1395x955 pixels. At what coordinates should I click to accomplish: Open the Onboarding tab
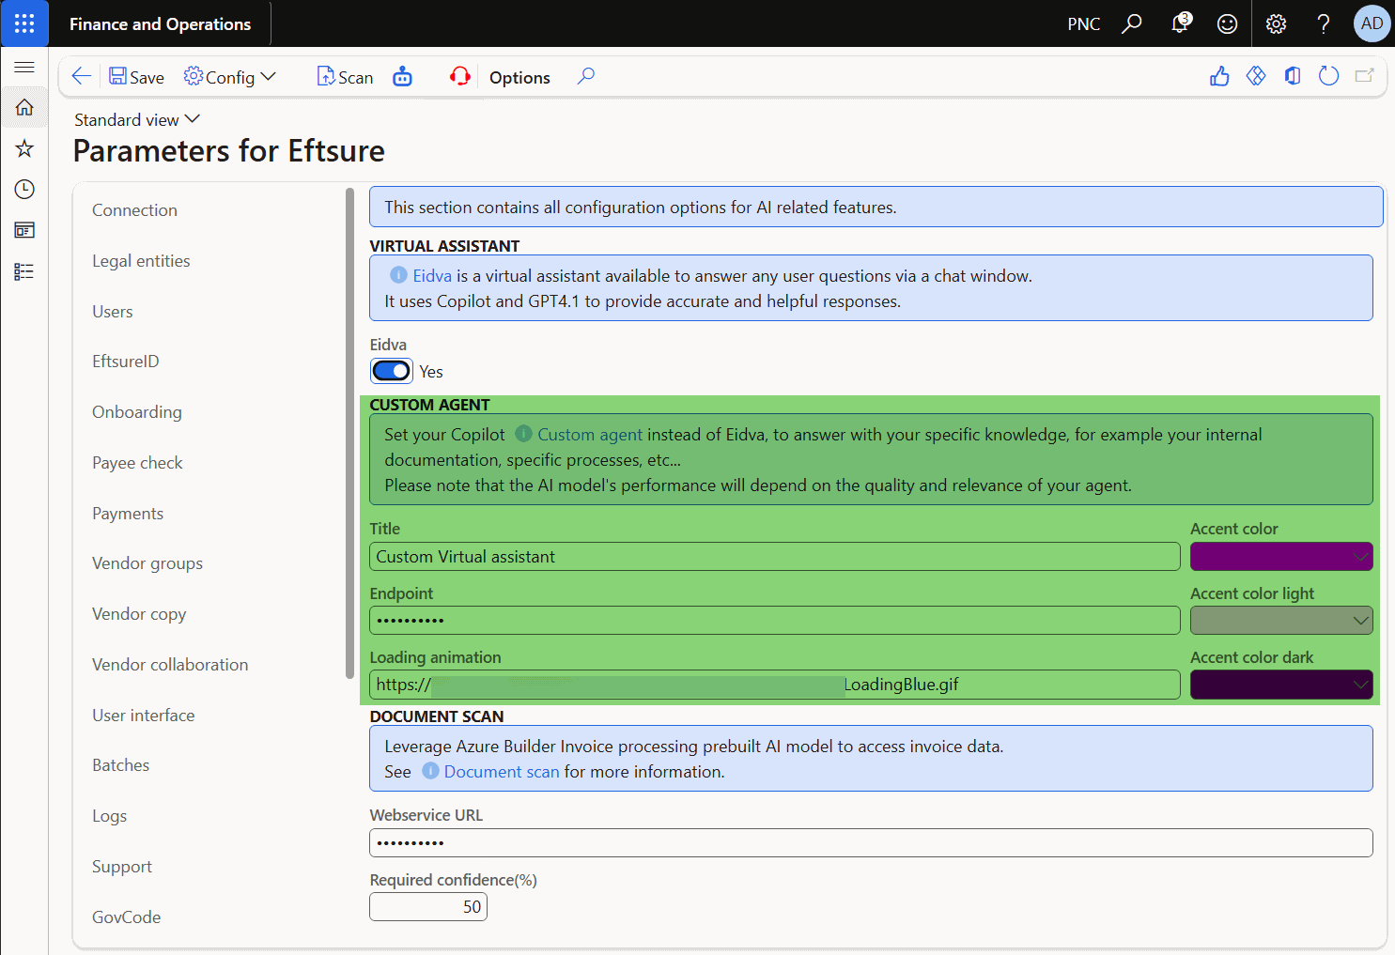137,412
